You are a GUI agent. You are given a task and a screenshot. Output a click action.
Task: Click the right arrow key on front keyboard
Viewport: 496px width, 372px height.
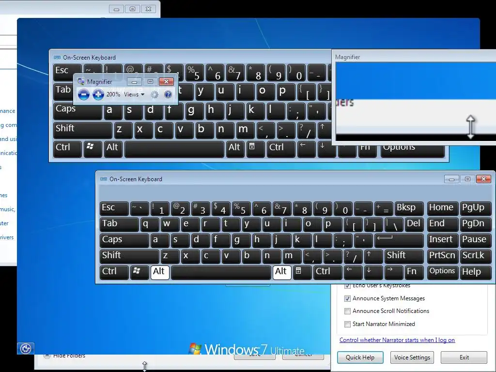(394, 272)
